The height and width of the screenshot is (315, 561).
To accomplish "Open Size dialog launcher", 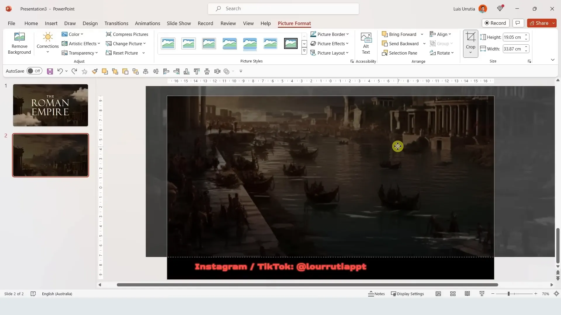I will [x=529, y=61].
